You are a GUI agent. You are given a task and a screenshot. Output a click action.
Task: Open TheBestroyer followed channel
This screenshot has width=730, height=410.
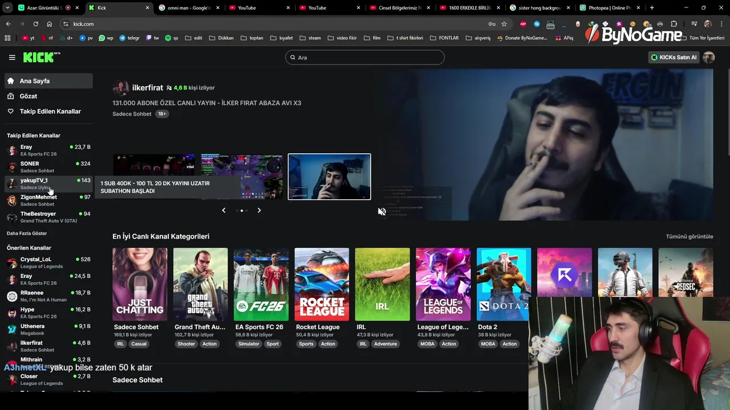pyautogui.click(x=48, y=217)
